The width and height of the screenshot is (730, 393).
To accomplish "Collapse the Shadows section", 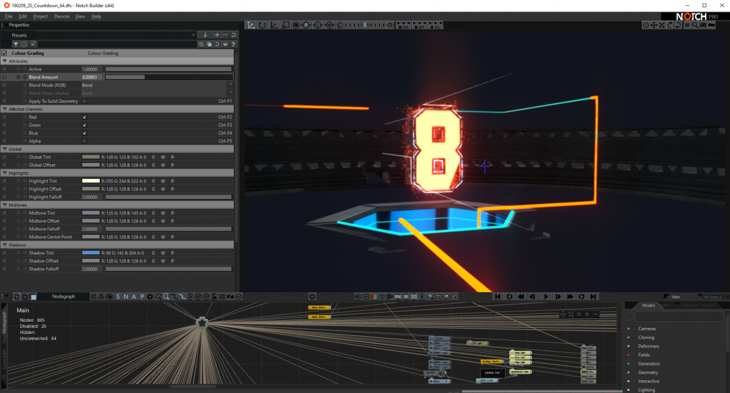I will 5,245.
